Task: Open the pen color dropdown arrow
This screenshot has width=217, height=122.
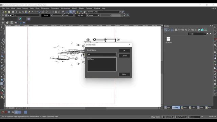Action: coord(51,16)
